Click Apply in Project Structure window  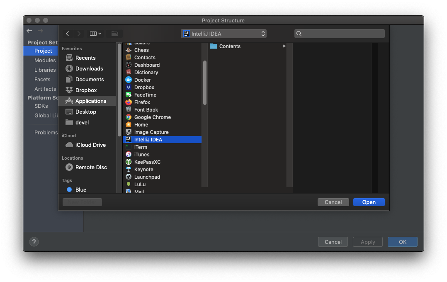pos(368,242)
